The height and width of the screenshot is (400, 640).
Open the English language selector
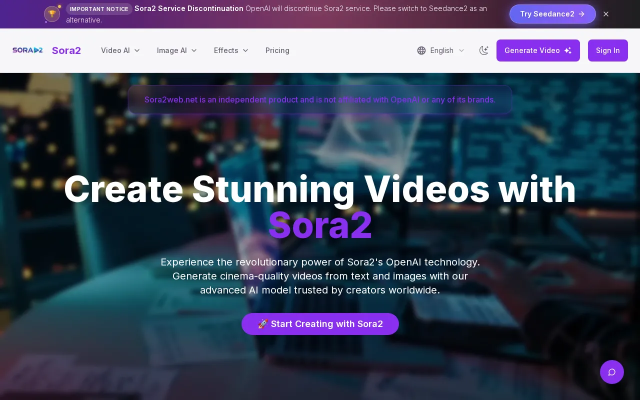pyautogui.click(x=441, y=50)
